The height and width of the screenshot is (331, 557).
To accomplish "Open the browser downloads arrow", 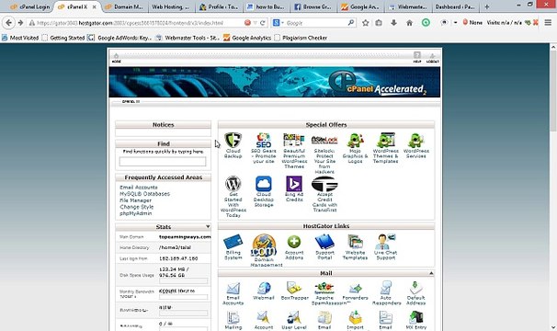I will [x=393, y=23].
